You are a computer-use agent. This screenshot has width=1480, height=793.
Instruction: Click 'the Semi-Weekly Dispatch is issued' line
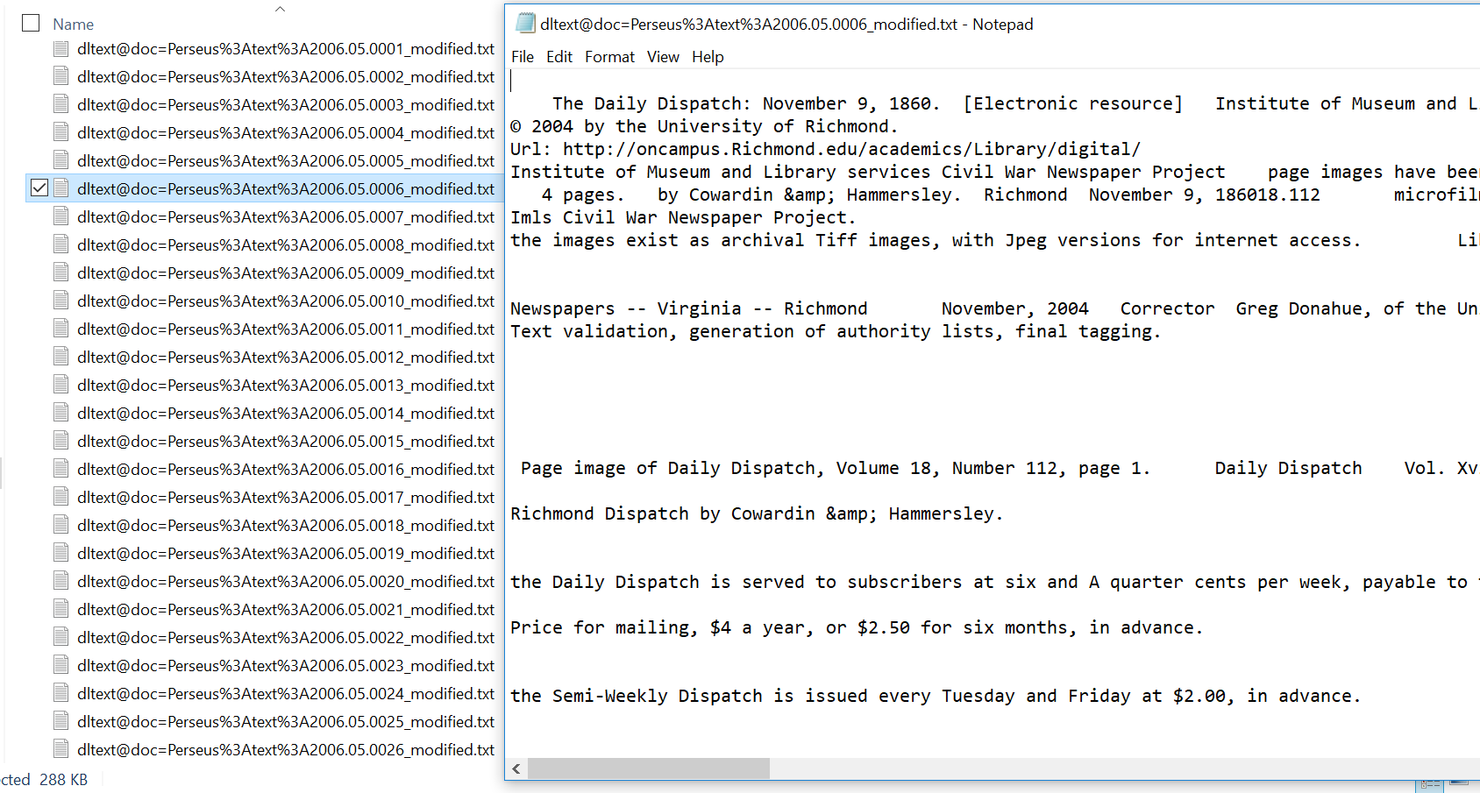click(936, 696)
